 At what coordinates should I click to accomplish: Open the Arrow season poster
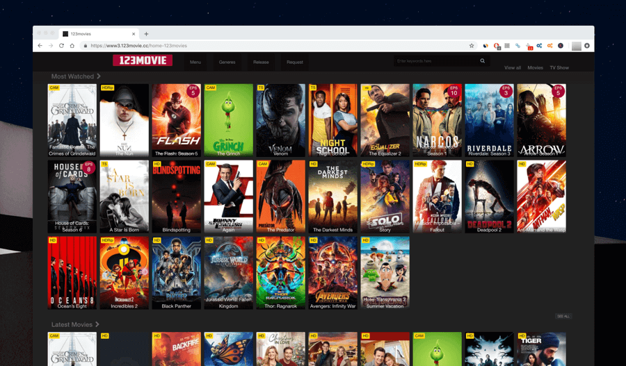tap(541, 120)
